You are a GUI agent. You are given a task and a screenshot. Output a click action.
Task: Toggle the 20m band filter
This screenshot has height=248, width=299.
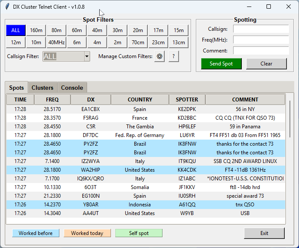coord(138,30)
